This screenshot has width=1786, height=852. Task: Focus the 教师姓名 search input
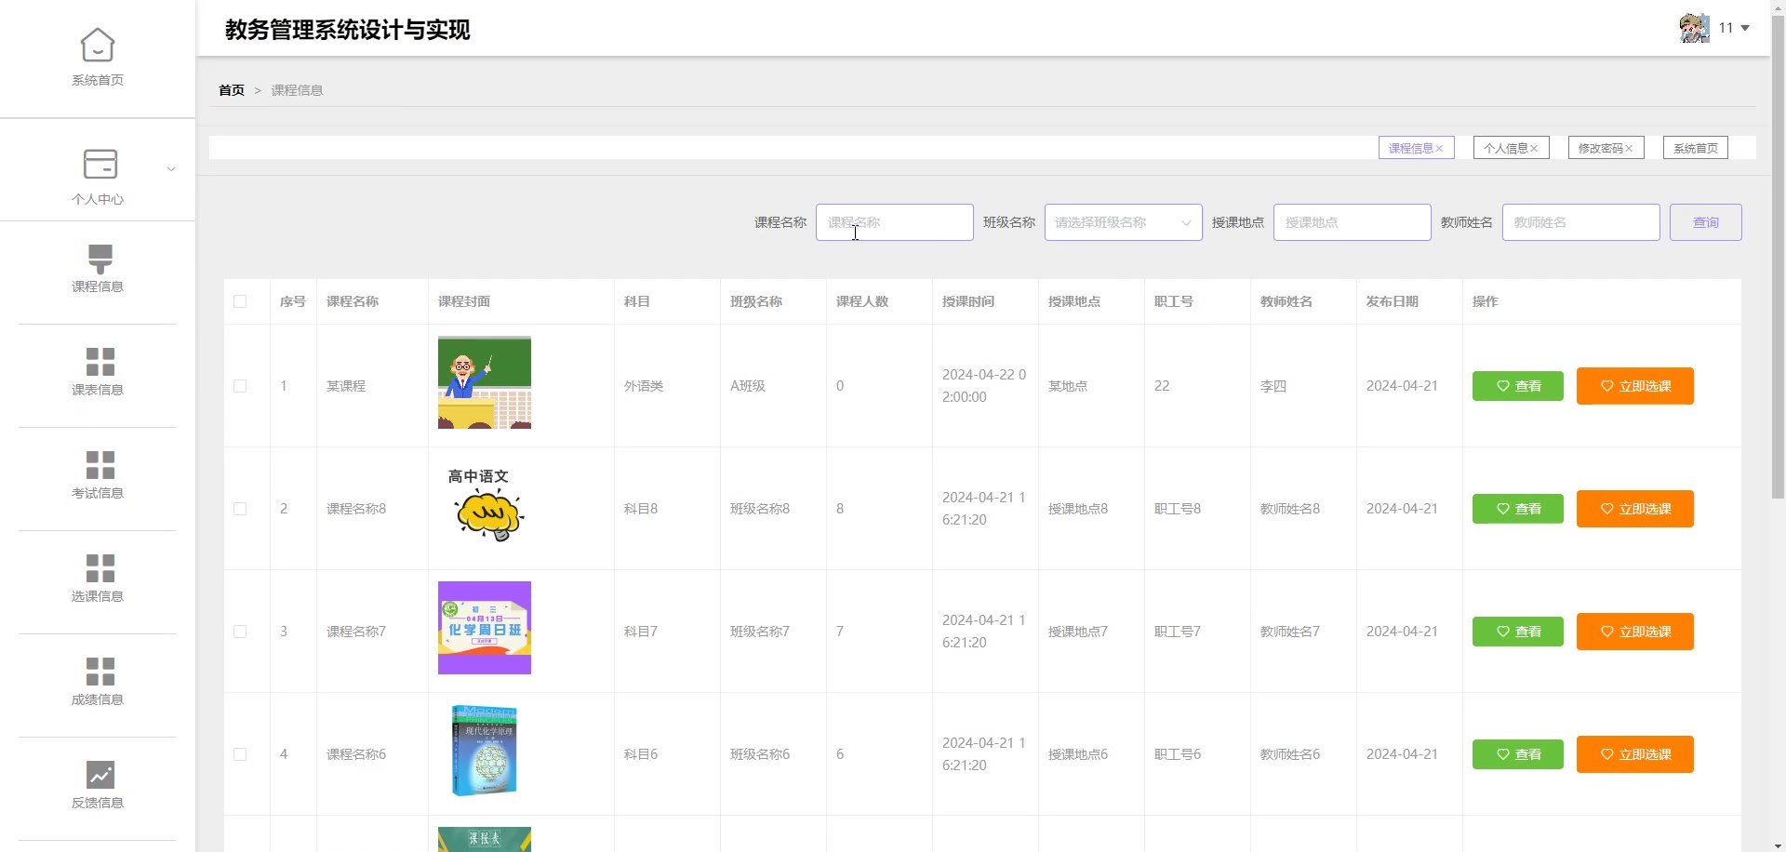coord(1580,222)
